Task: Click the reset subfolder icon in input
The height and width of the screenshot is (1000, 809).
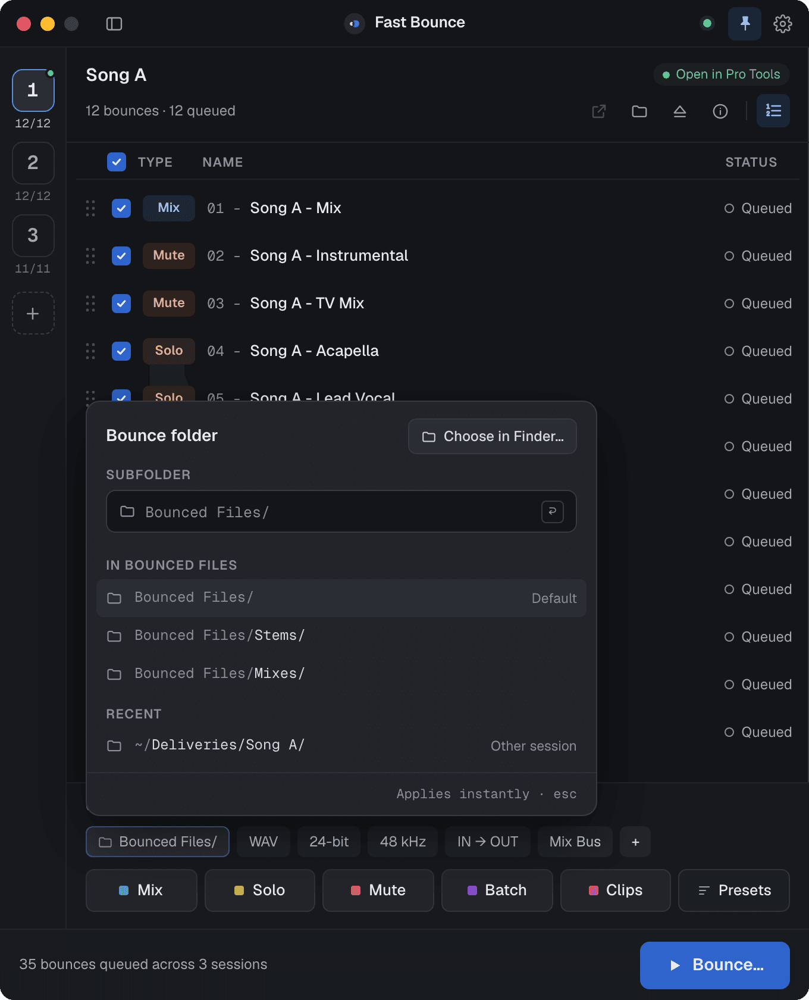Action: pyautogui.click(x=553, y=511)
